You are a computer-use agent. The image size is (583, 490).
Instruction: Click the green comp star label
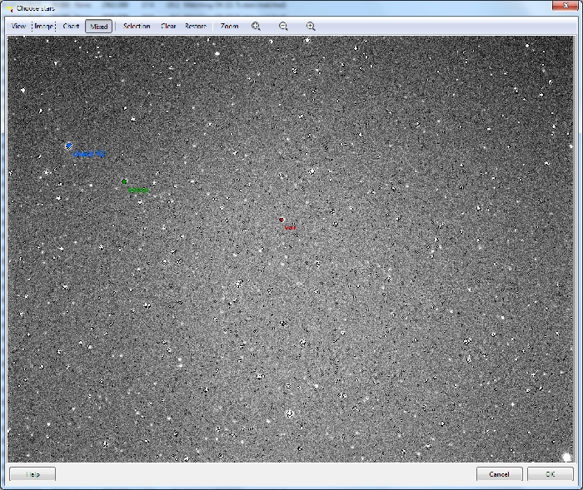[138, 191]
